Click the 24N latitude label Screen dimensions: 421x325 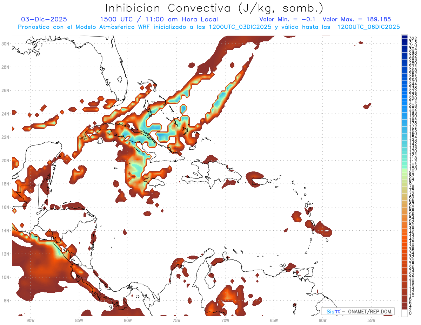pyautogui.click(x=6, y=114)
